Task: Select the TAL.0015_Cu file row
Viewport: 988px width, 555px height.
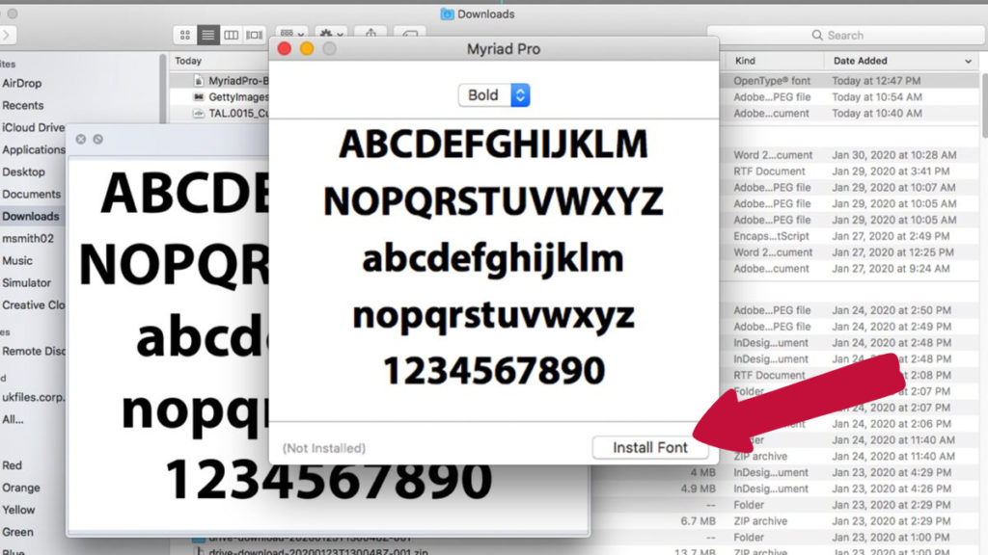Action: [238, 114]
